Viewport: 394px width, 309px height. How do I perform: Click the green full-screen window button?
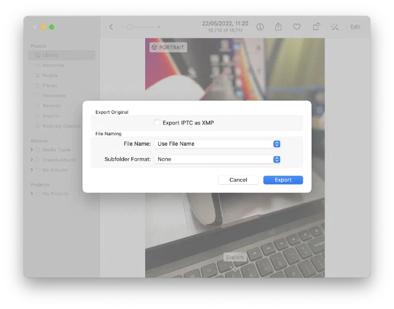[x=51, y=27]
